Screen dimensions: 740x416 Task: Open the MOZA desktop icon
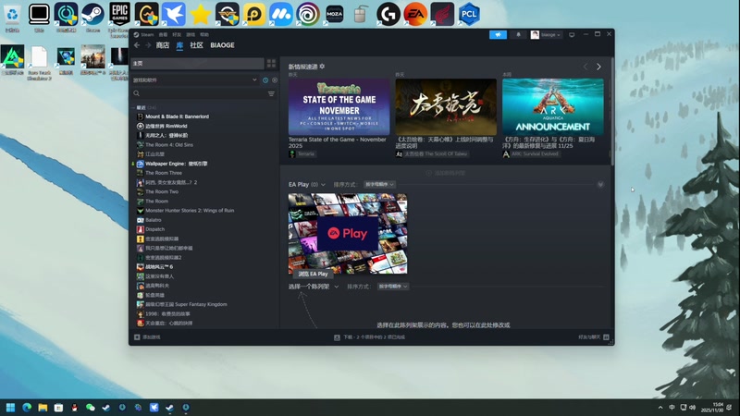(335, 15)
